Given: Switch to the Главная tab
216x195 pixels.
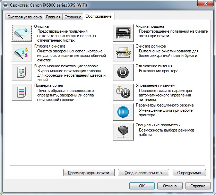Looking at the screenshot, I should pos(53,17).
